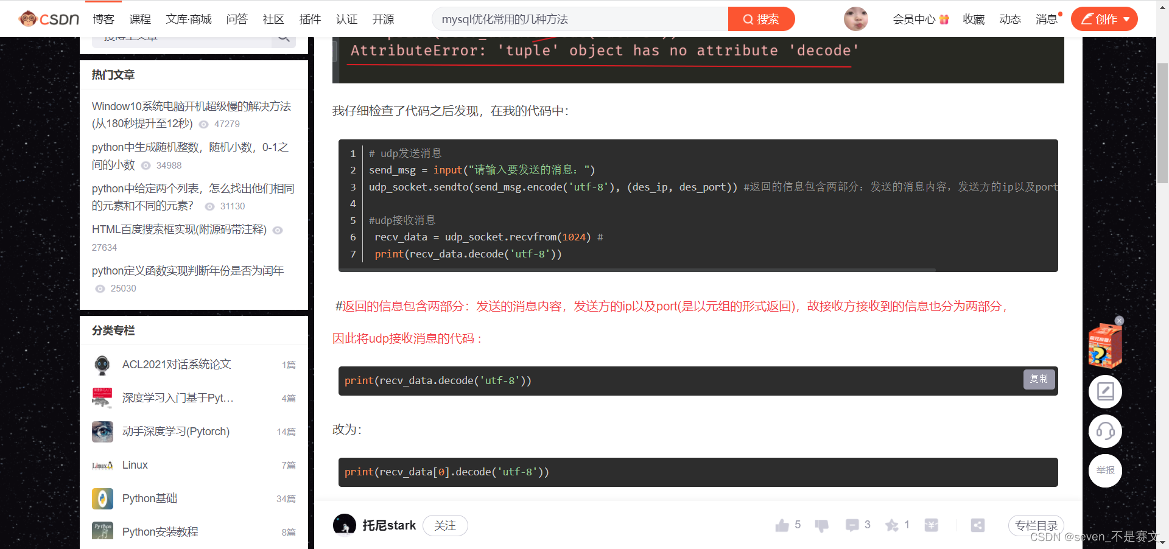Open 消息 message notifications
The width and height of the screenshot is (1169, 549).
coord(1046,19)
